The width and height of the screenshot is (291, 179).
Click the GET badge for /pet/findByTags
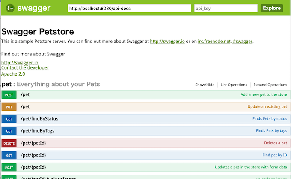pos(9,131)
